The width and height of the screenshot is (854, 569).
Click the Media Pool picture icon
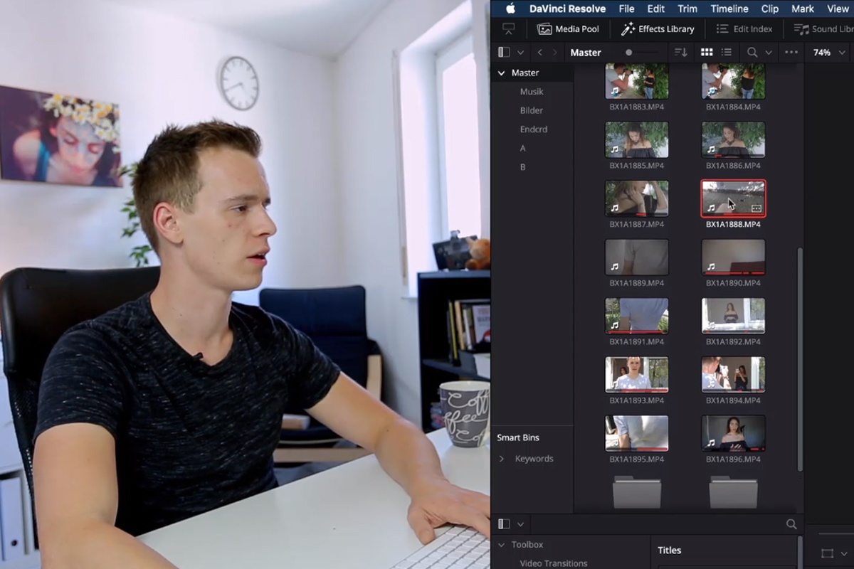tap(544, 29)
